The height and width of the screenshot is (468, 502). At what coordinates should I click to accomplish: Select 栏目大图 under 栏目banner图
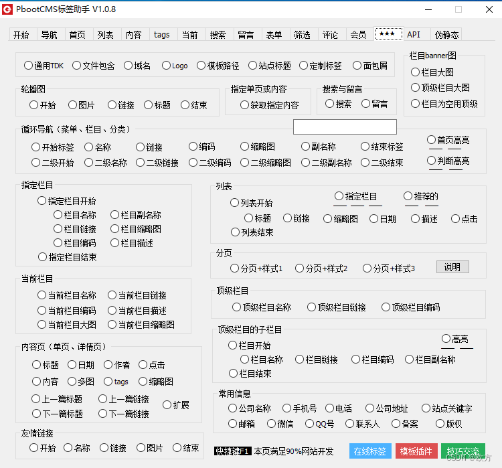click(432, 72)
